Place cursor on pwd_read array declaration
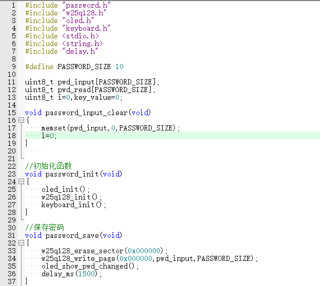Viewport: 320px width, 286px height. (90, 90)
